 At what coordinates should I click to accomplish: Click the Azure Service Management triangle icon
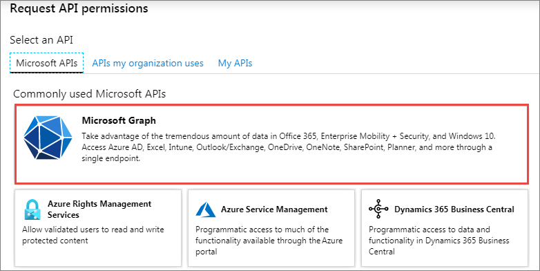(206, 209)
